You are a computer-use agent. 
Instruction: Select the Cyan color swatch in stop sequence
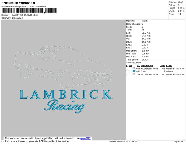(x=134, y=71)
